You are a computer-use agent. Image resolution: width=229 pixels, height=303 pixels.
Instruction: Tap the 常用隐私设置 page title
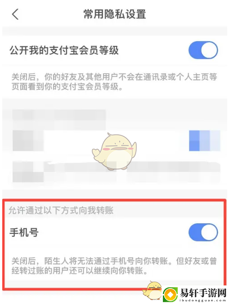coord(114,14)
